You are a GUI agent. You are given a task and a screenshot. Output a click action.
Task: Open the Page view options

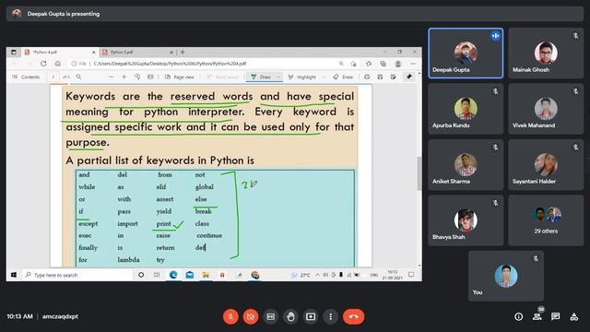180,77
